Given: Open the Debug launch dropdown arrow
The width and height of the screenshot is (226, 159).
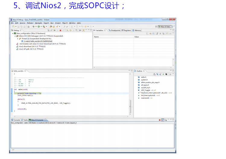Looking at the screenshot, I should pos(36,27).
